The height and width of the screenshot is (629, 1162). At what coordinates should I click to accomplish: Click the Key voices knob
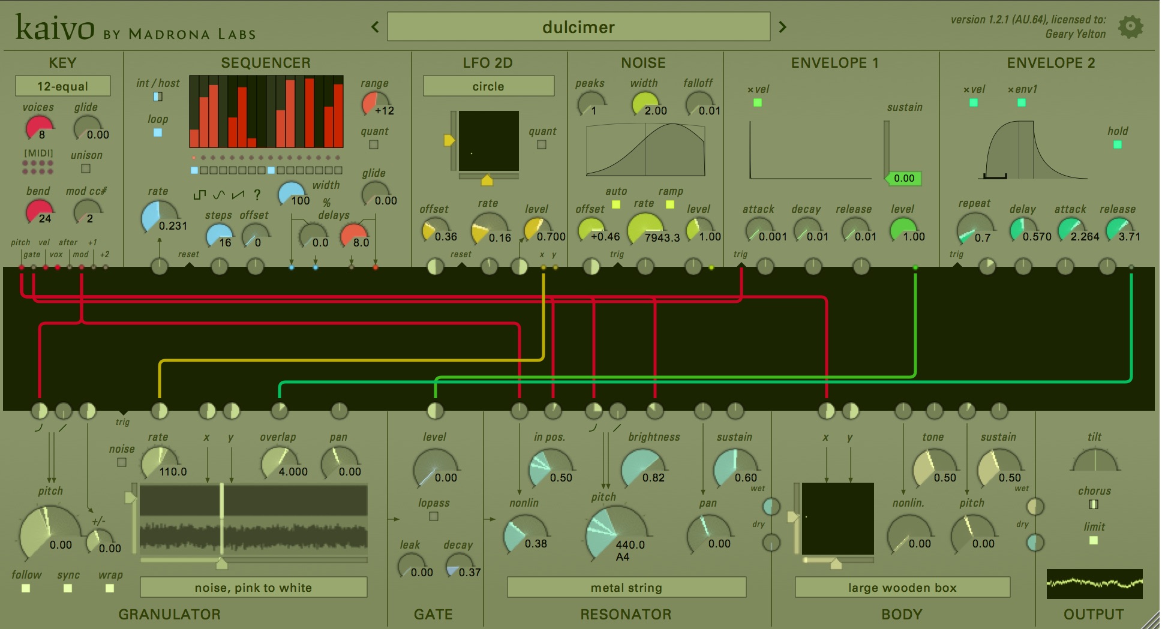coord(39,128)
